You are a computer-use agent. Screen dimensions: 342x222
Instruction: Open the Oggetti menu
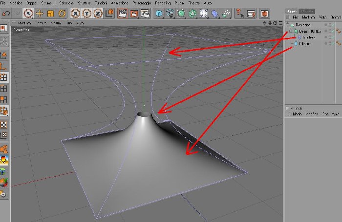32,3
